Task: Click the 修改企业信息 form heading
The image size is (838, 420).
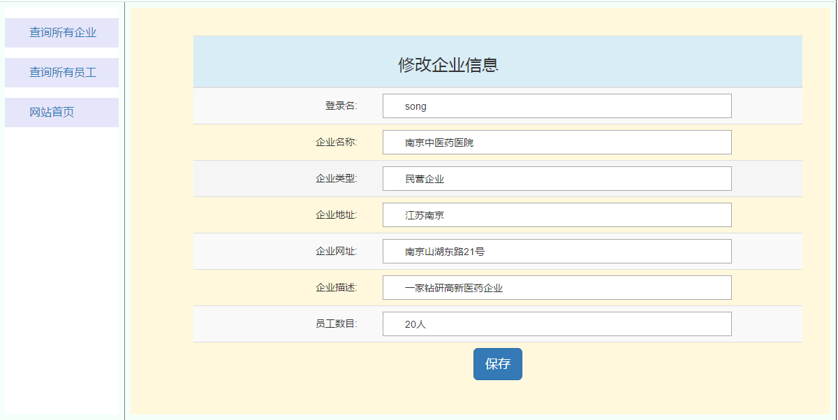Action: (448, 65)
